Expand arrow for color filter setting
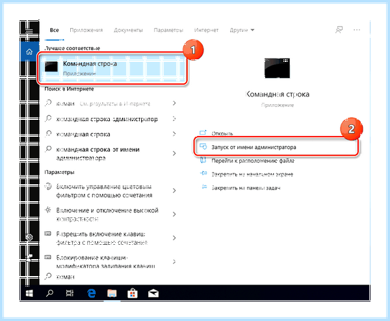390x321 pixels. [x=174, y=191]
